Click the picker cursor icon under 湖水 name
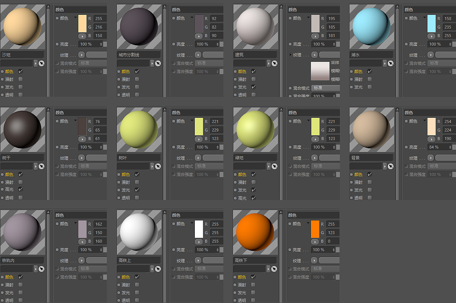The image size is (456, 303). [391, 63]
